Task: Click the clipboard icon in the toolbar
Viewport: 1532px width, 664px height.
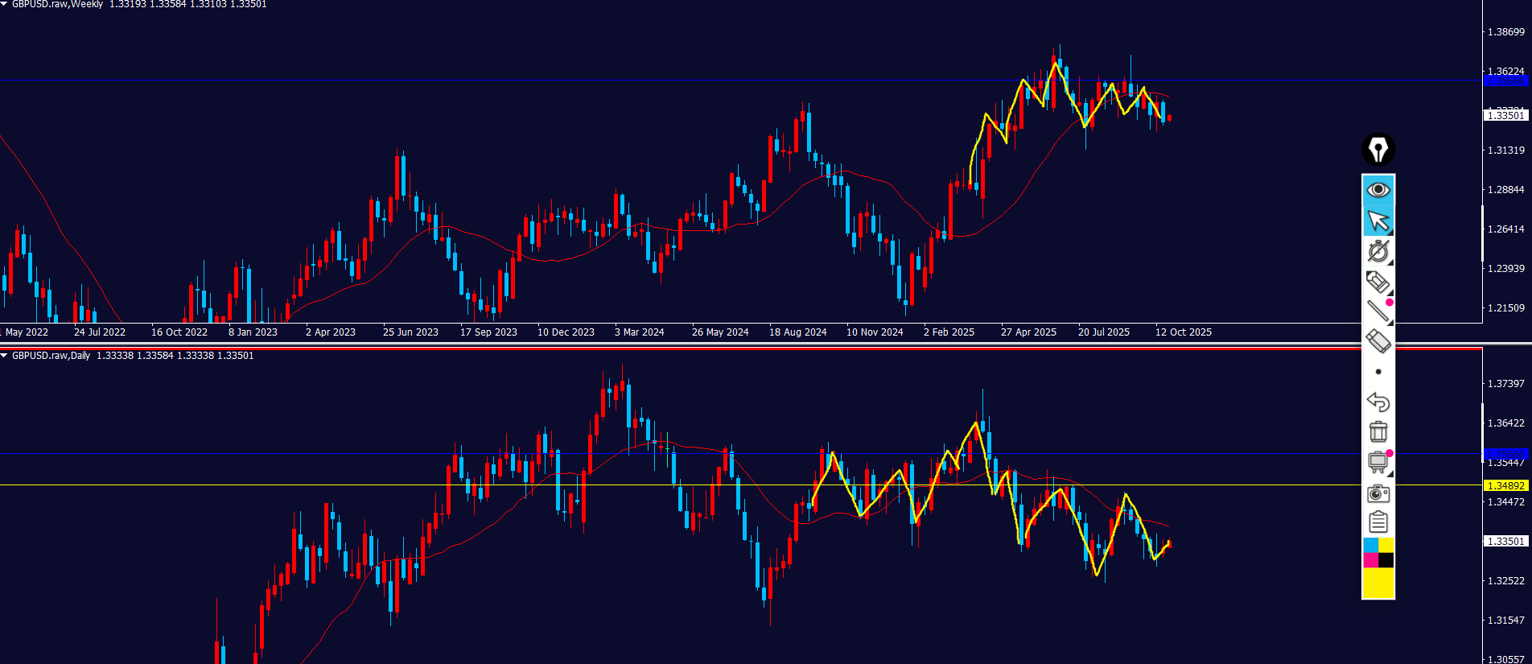Action: [1378, 522]
